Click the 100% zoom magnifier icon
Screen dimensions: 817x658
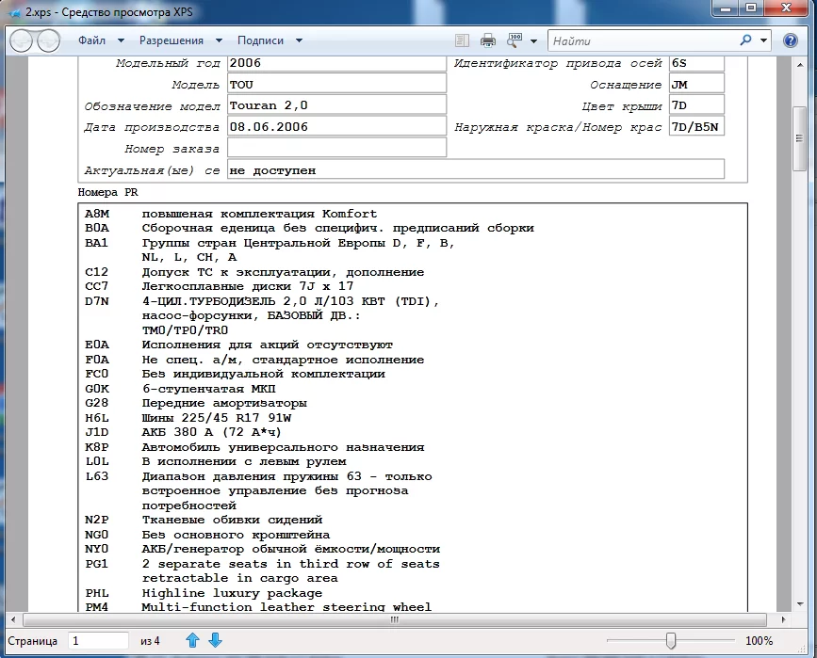[515, 40]
